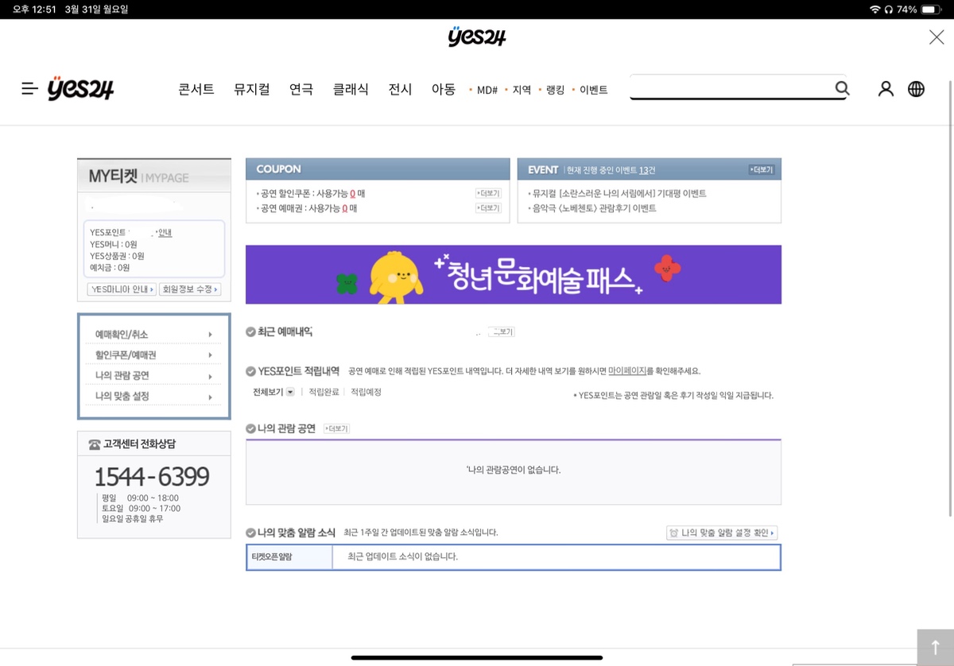
Task: Open the 전체보기 filter dropdown
Action: click(273, 392)
